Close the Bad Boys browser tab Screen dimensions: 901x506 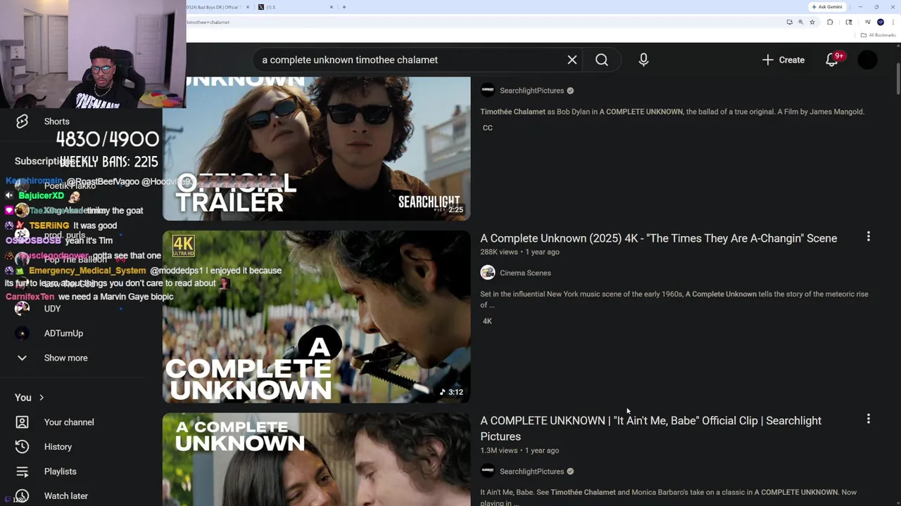pos(248,7)
